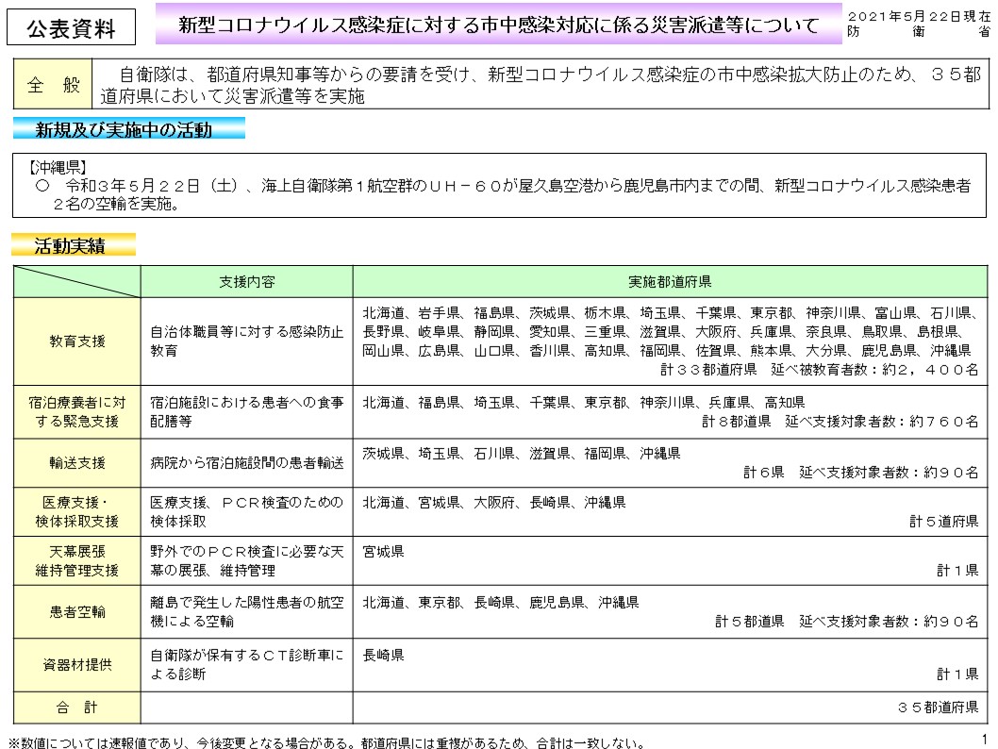Click the 宿泊療養者に対する緊急支援 row label
998x749 pixels.
[x=76, y=411]
